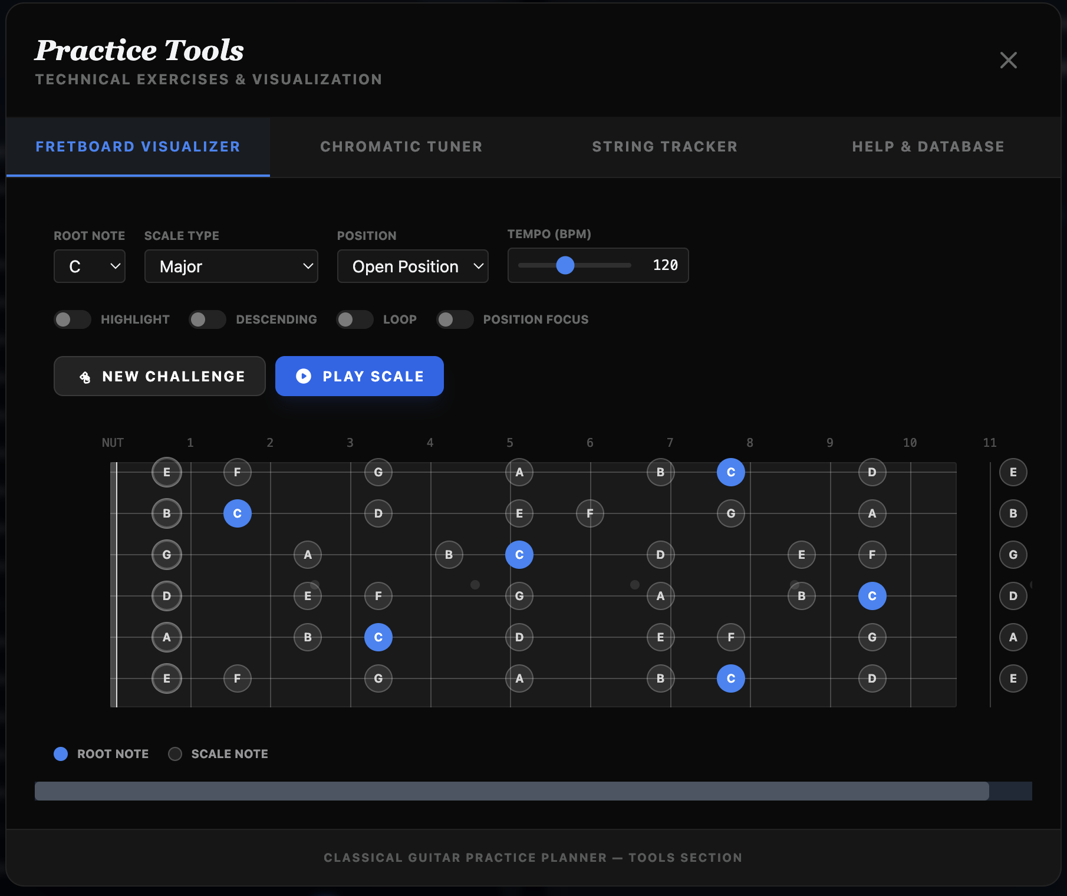
Task: Click open G string note marker
Action: [167, 555]
